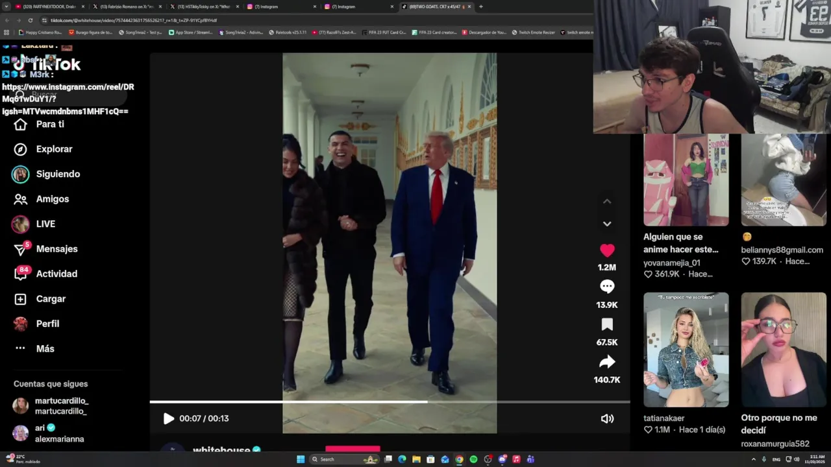Go to the Siguiendo feed
831x467 pixels.
tap(47, 174)
